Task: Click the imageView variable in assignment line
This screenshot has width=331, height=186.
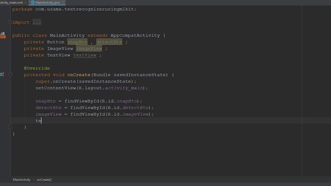Action: click(x=48, y=114)
